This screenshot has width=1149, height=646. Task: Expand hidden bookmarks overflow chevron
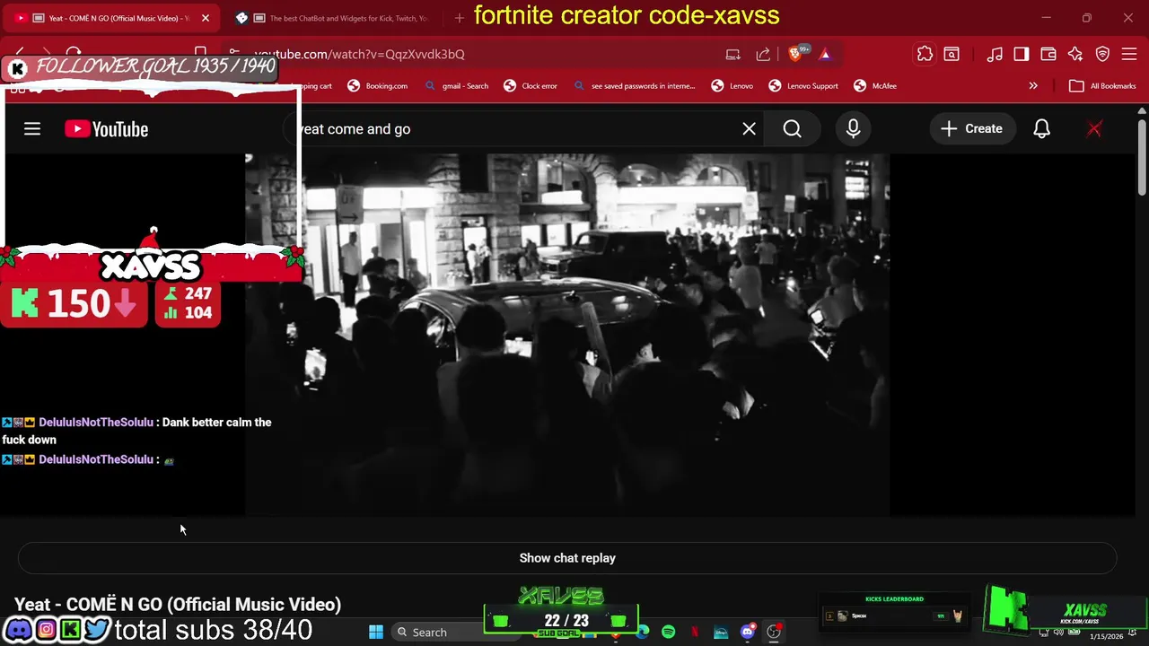click(x=1033, y=86)
